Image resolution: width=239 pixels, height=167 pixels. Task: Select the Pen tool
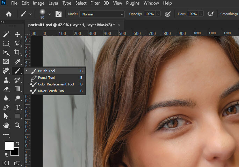6,107
